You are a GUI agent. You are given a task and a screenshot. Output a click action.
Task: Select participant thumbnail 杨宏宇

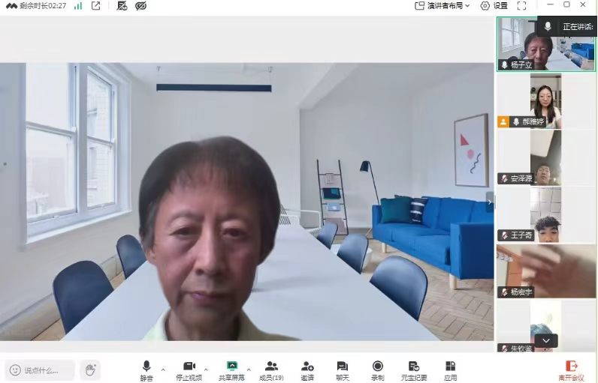(x=545, y=271)
